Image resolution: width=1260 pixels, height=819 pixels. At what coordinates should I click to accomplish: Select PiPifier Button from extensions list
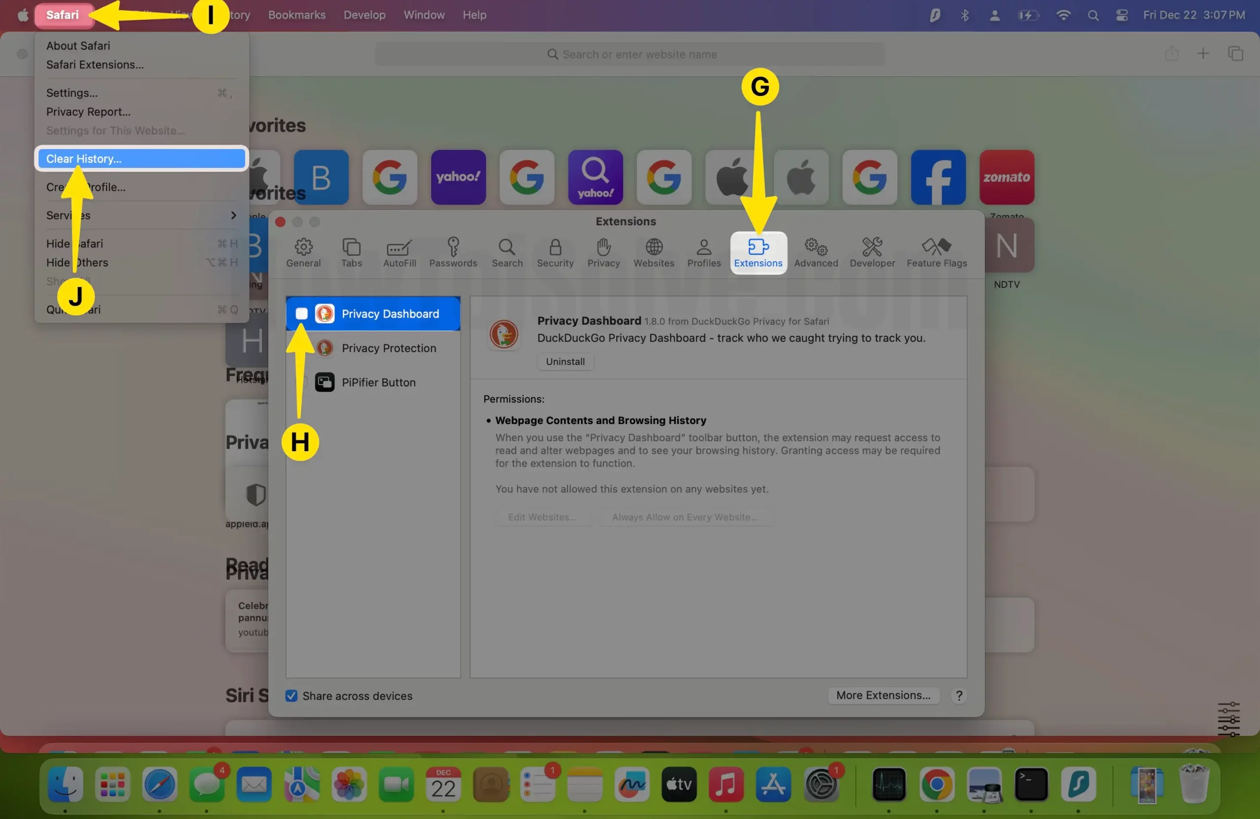click(x=378, y=381)
